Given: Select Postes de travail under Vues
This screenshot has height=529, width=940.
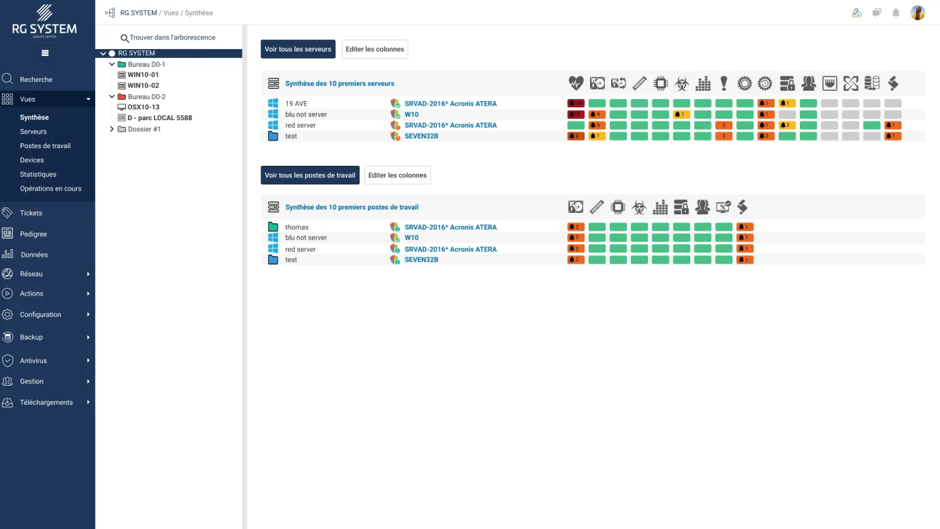Looking at the screenshot, I should (45, 146).
